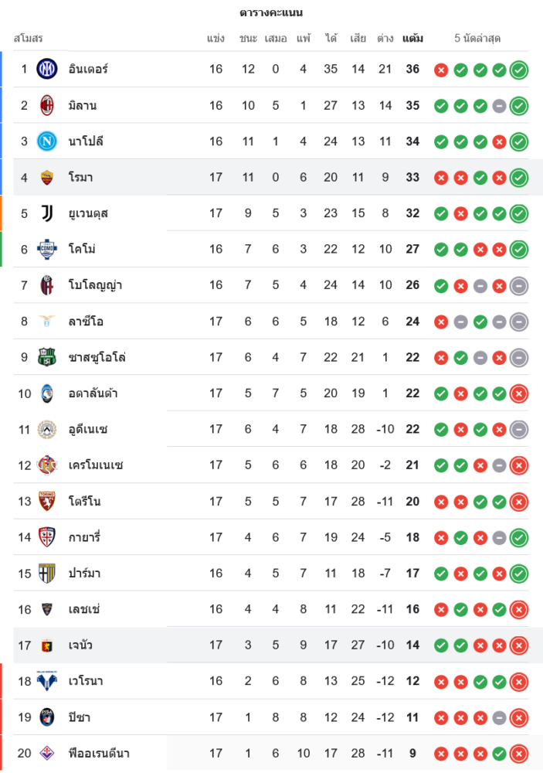Click the Roma club crest
The height and width of the screenshot is (773, 543).
[x=47, y=177]
